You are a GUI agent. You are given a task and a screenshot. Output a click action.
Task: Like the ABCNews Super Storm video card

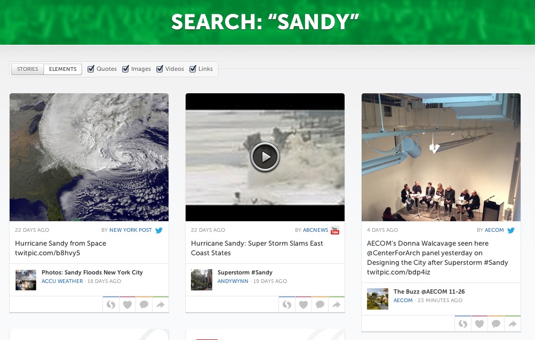304,304
